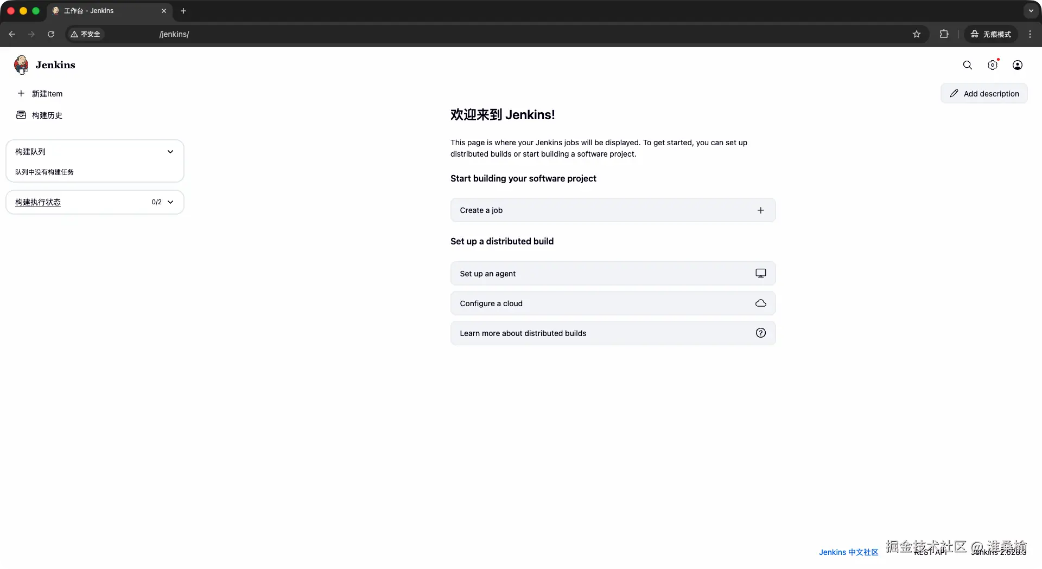The height and width of the screenshot is (569, 1042).
Task: Click the browser forward arrow
Action: pyautogui.click(x=31, y=34)
